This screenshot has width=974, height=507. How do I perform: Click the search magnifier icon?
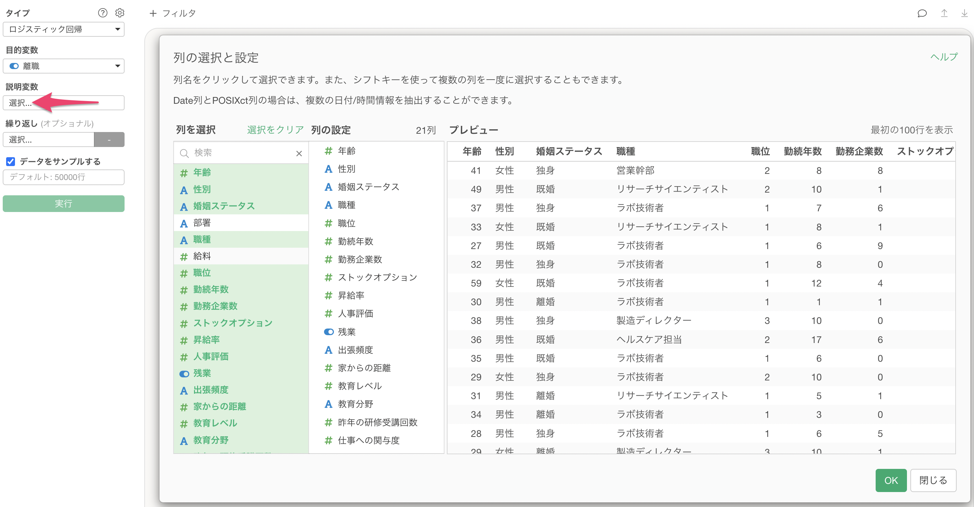point(184,153)
